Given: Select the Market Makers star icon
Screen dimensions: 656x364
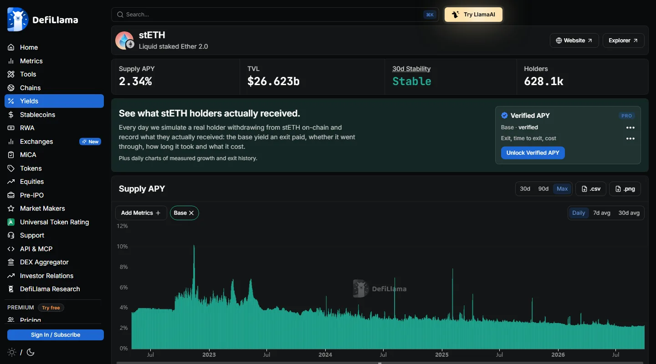Looking at the screenshot, I should click(11, 208).
